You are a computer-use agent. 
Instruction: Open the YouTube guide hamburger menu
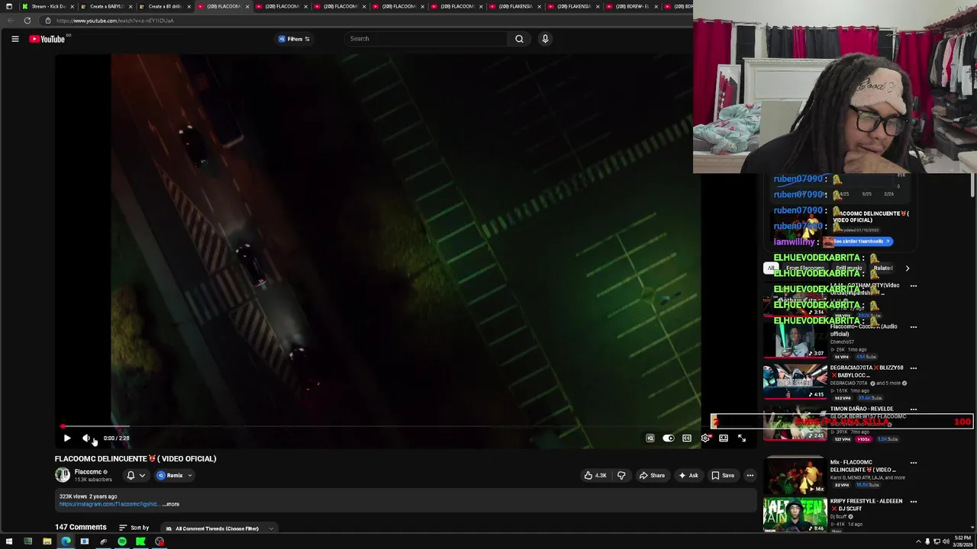pyautogui.click(x=15, y=39)
